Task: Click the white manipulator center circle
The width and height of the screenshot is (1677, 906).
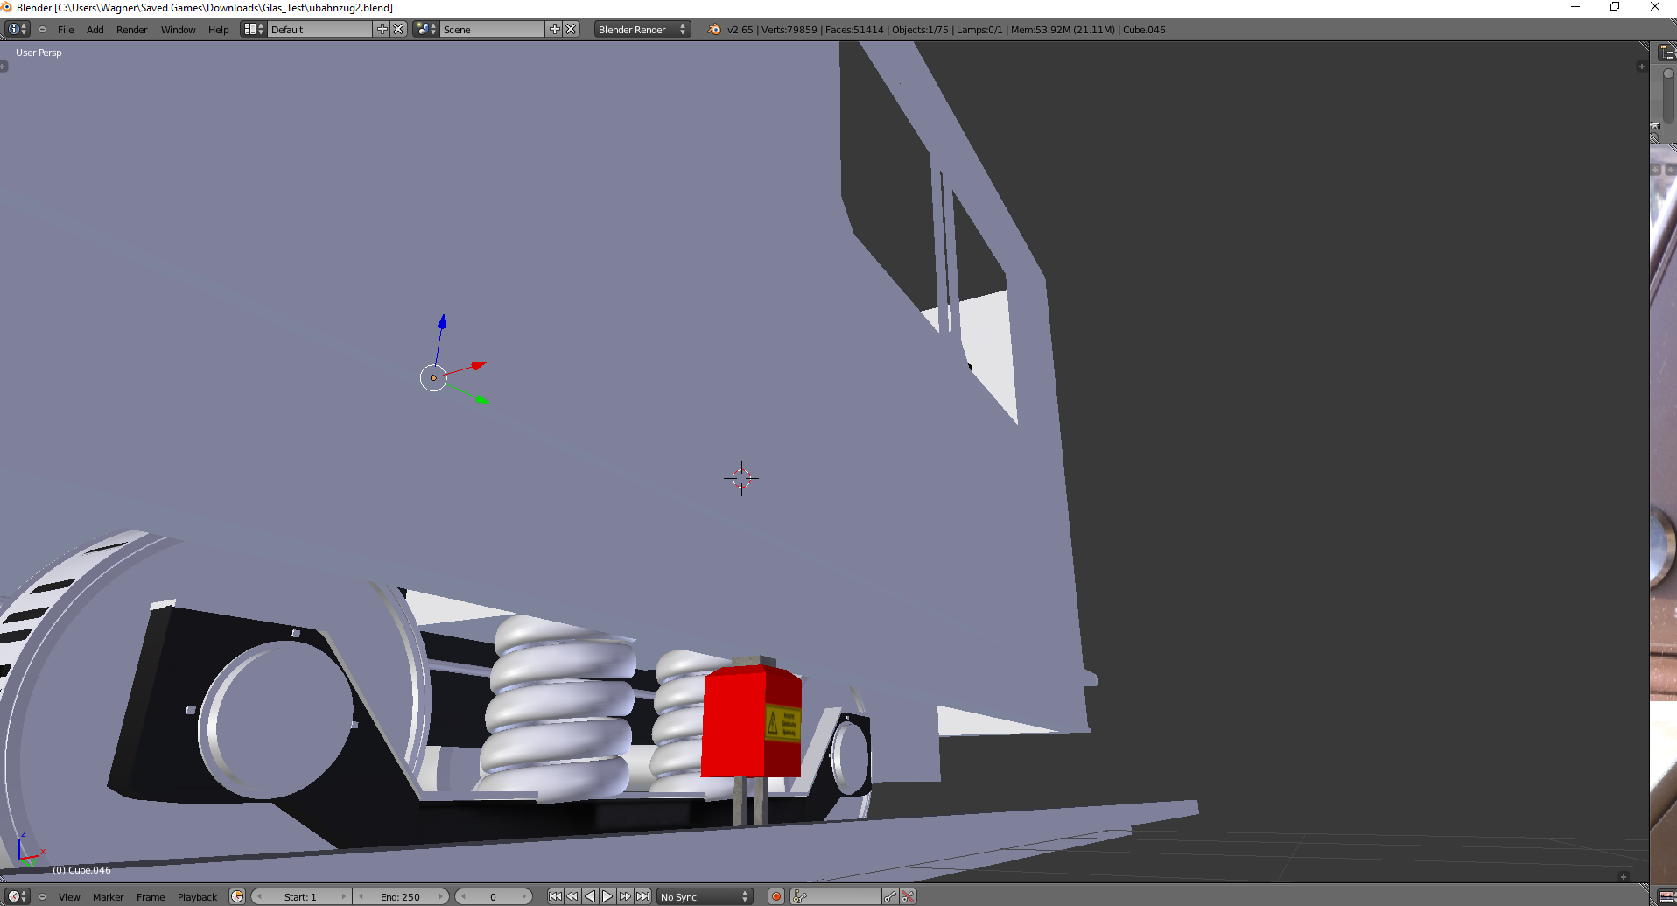Action: pyautogui.click(x=433, y=378)
